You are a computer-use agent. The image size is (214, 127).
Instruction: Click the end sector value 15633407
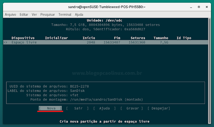coord(112,42)
